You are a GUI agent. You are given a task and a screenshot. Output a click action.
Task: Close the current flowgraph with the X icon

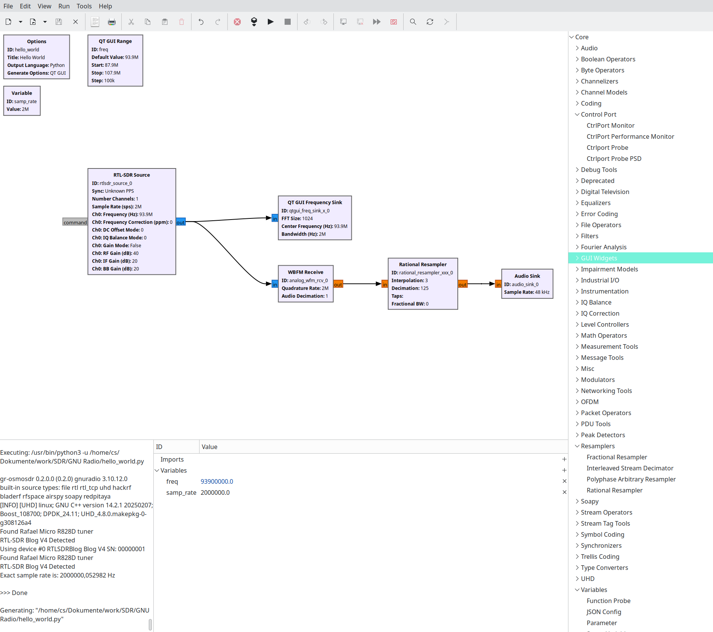[x=76, y=22]
